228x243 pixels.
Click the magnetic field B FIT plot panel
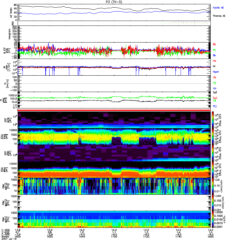point(114,50)
